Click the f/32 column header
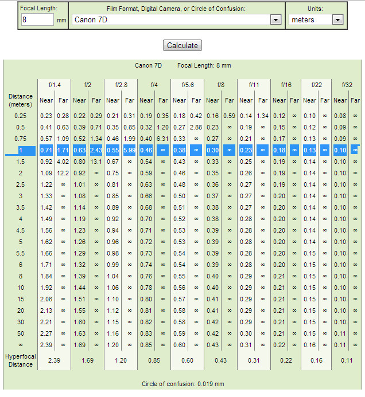Image resolution: width=365 pixels, height=397 pixels. pos(347,85)
